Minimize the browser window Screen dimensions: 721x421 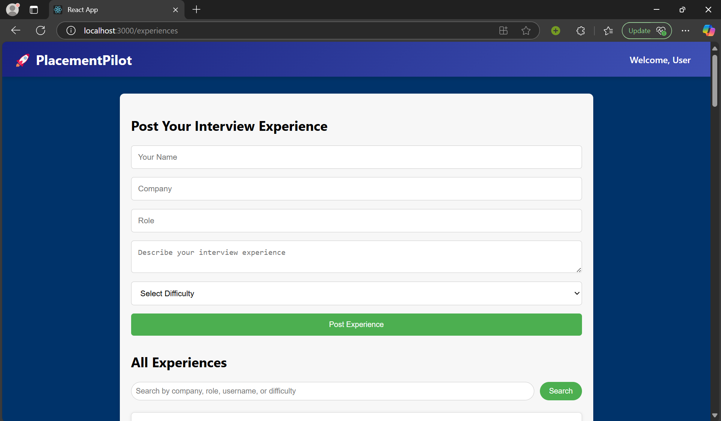[x=656, y=10]
